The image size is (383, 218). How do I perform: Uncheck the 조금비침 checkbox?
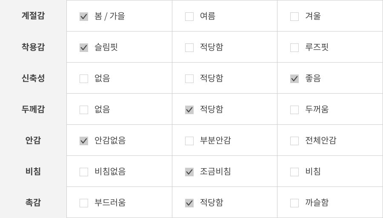189,172
